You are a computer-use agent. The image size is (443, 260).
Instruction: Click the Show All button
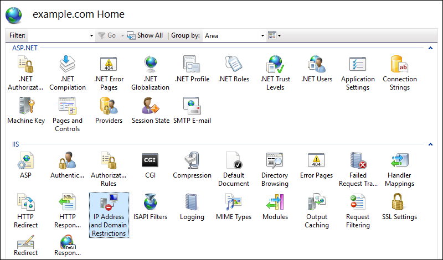pyautogui.click(x=145, y=35)
